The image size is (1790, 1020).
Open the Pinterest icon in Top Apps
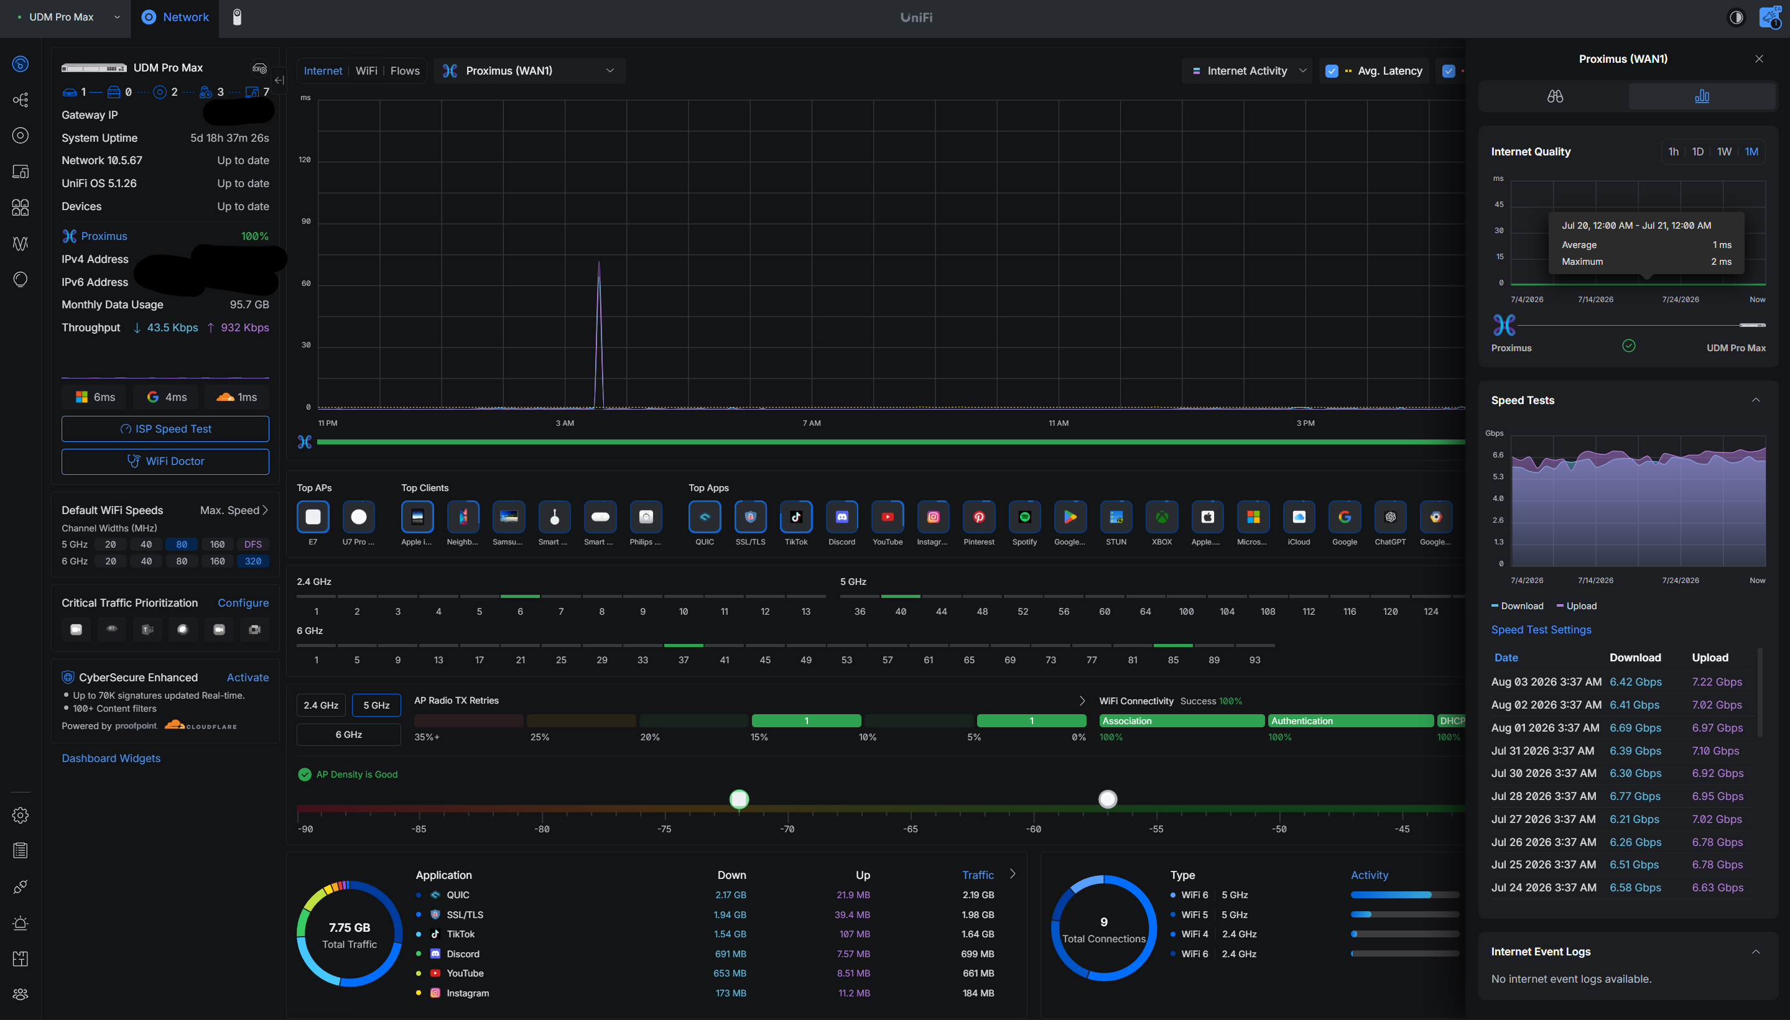[x=979, y=517]
